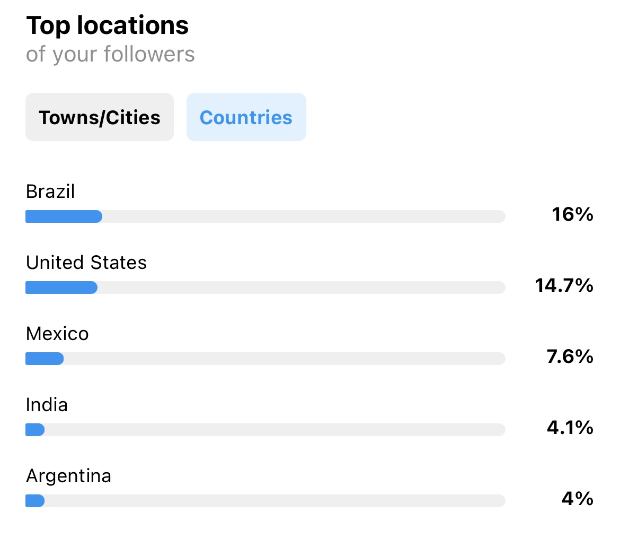The image size is (620, 548).
Task: Click the Brazil blue progress bar
Action: (x=64, y=216)
